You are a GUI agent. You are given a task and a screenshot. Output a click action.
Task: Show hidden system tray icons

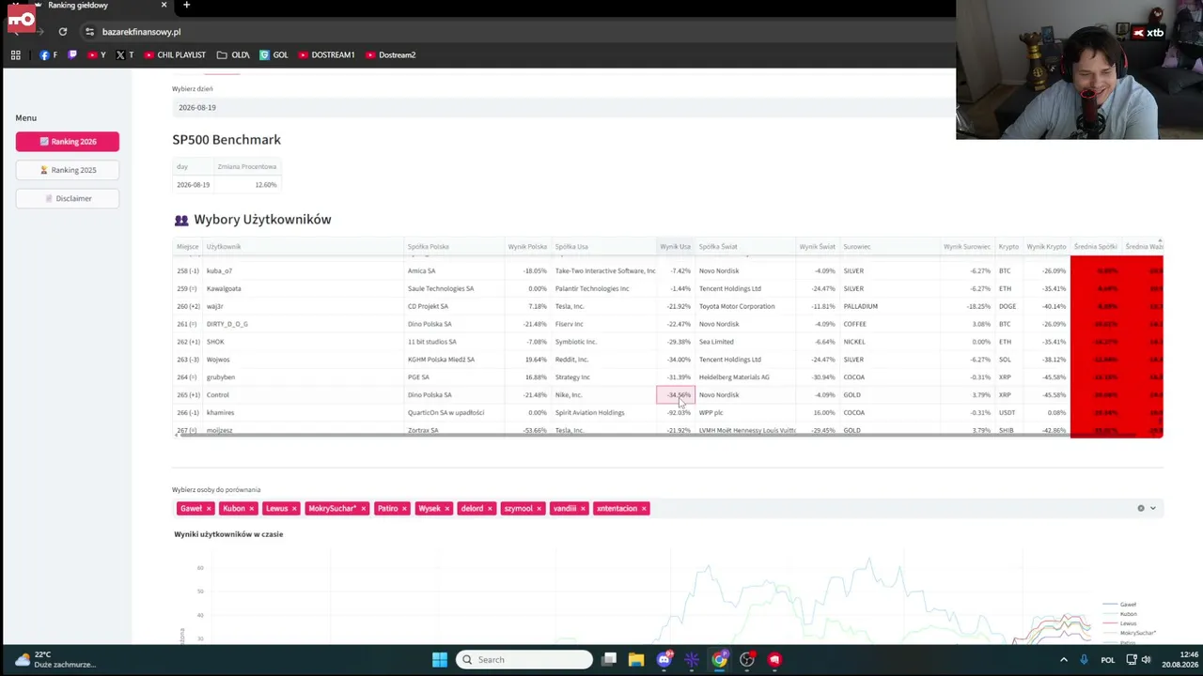(1064, 660)
